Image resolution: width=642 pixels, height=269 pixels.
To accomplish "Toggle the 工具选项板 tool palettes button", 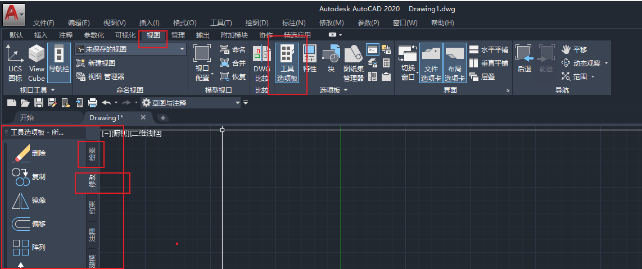I will pos(287,63).
